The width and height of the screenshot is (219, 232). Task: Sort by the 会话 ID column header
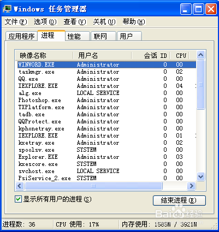pyautogui.click(x=151, y=56)
